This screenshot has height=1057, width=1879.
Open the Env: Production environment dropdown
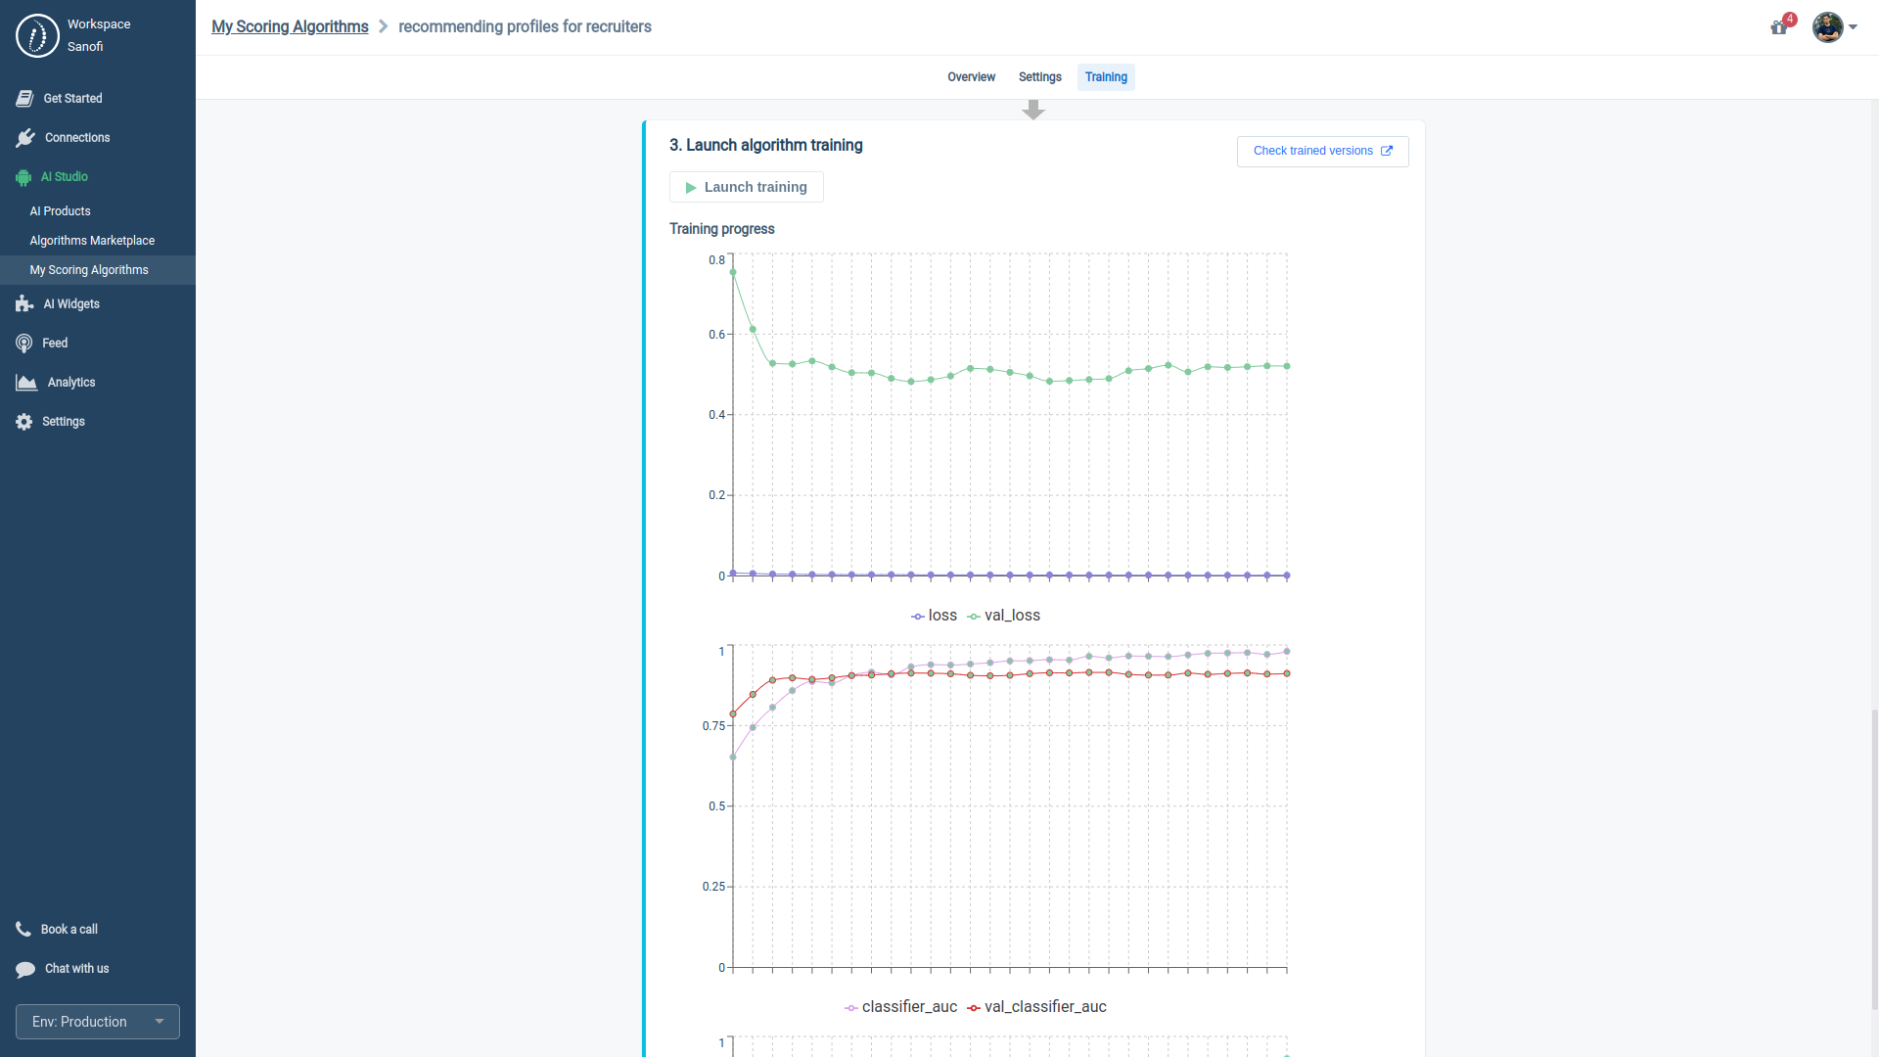pyautogui.click(x=97, y=1021)
